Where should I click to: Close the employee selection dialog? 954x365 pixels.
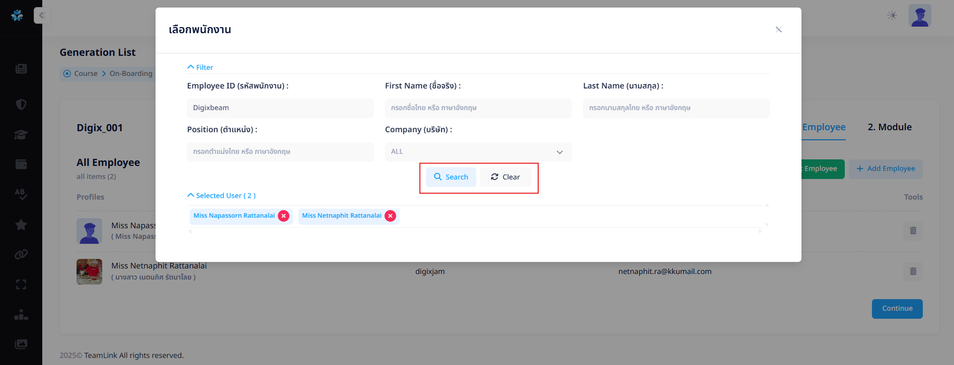pyautogui.click(x=778, y=30)
